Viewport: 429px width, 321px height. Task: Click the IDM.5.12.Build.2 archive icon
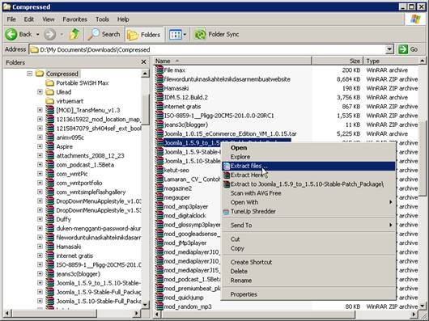click(x=159, y=97)
